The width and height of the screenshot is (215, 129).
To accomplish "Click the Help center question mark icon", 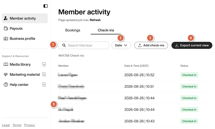I will tap(6, 84).
